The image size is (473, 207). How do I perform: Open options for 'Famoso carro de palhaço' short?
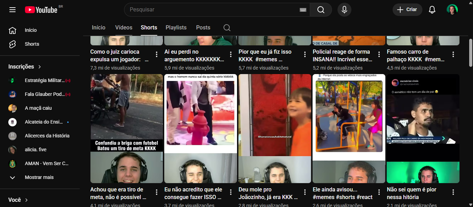tap(453, 54)
